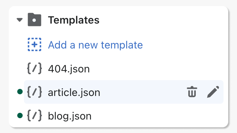This screenshot has width=237, height=133.
Task: Click blank area right of 404.json name
Action: pos(156,68)
